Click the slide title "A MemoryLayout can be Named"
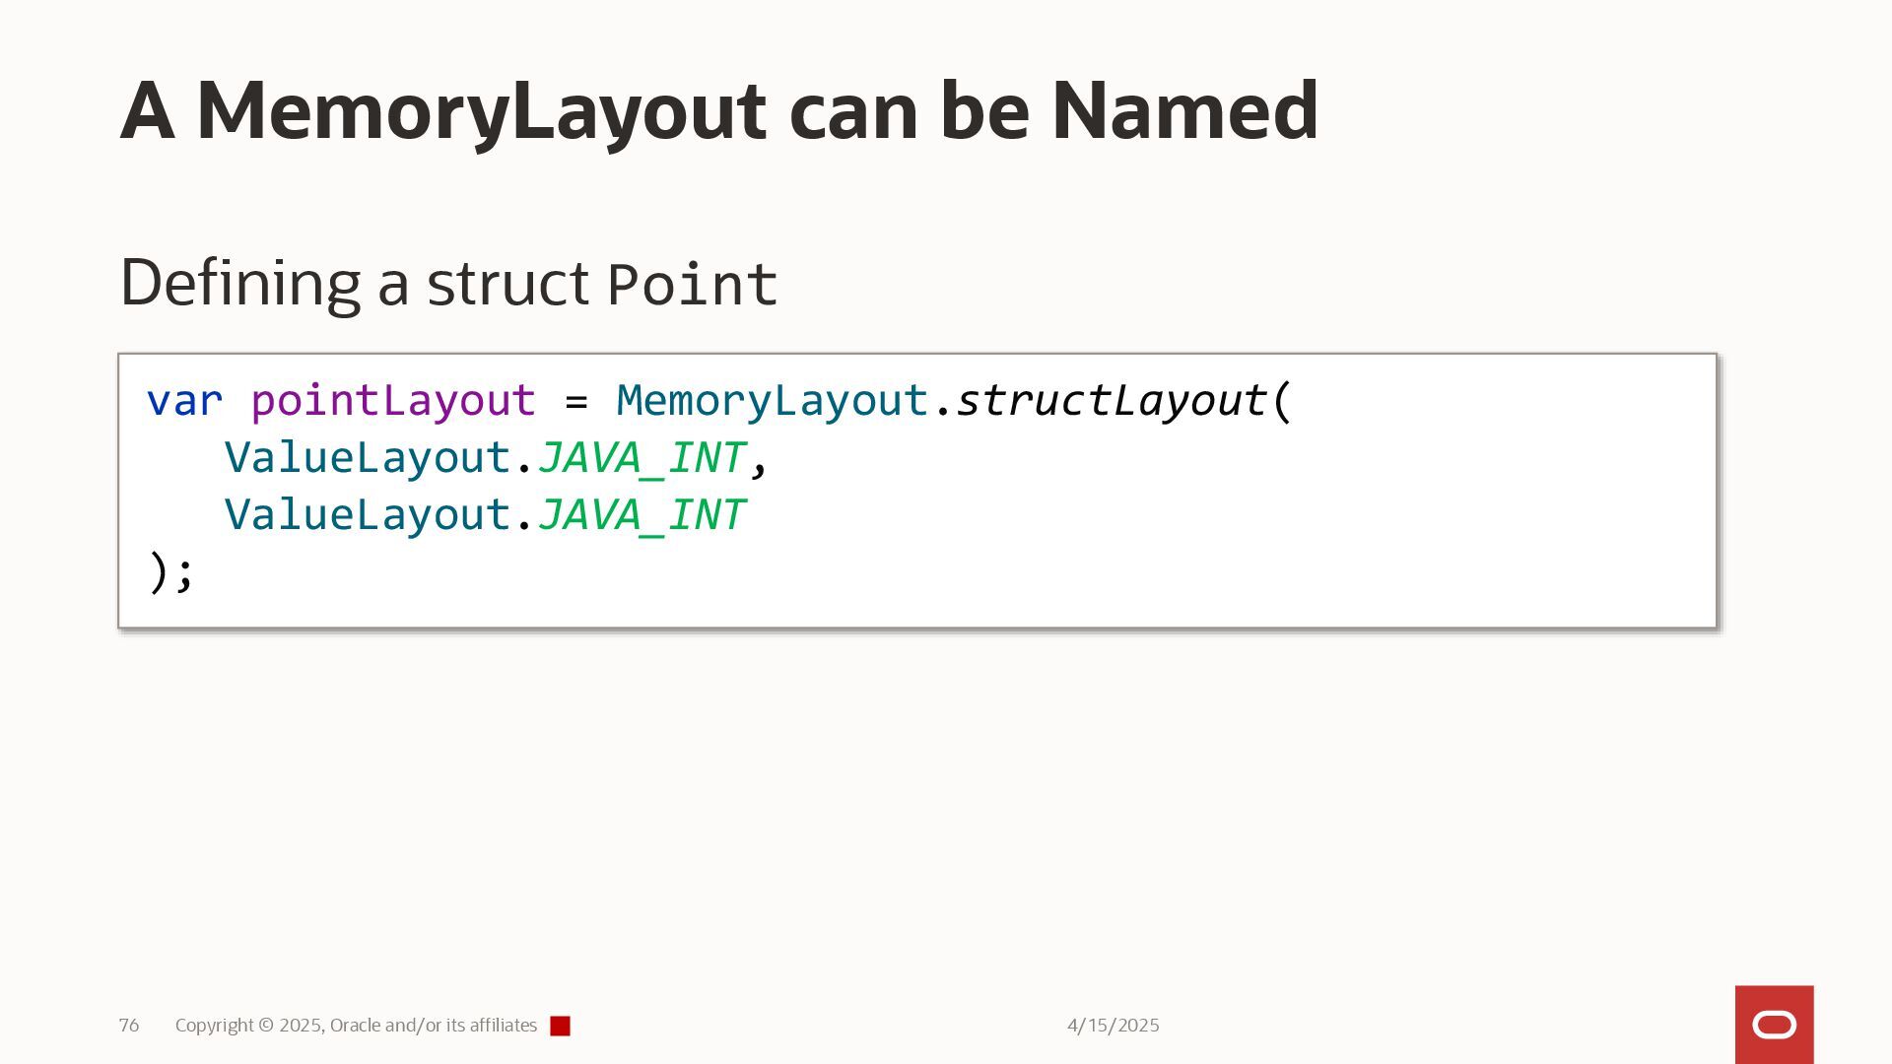Screen dimensions: 1892x1064 [x=718, y=110]
